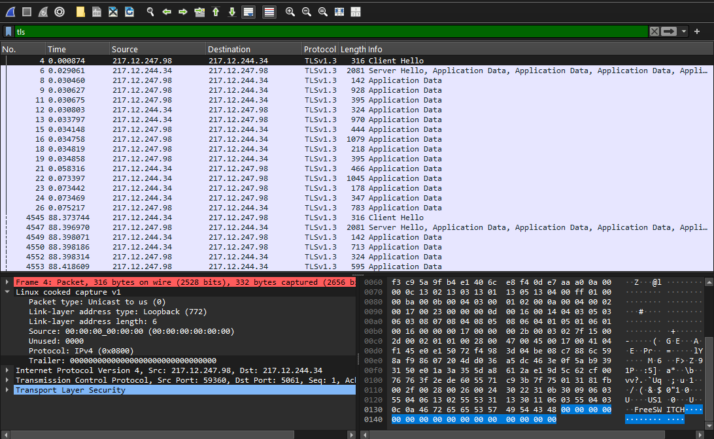Screen dimensions: 714x439
Task: Go back in packet history arrow
Action: [x=167, y=12]
